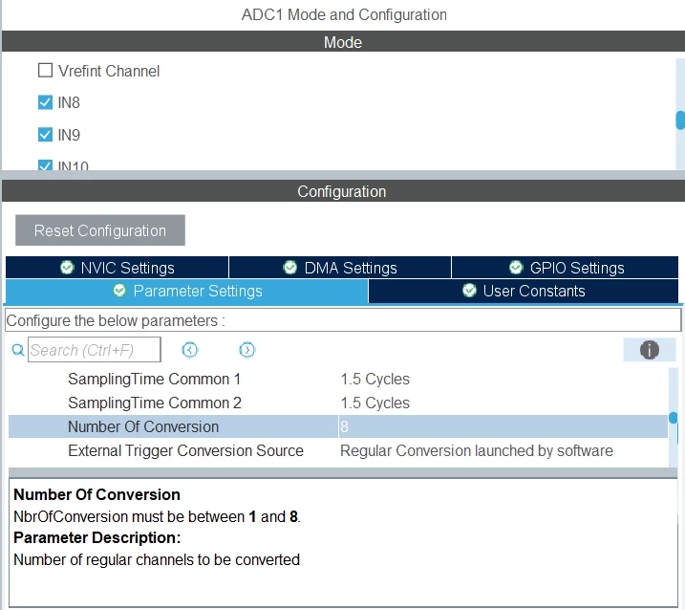This screenshot has width=685, height=610.
Task: Enable the Vrefint Channel checkbox
Action: pos(46,71)
